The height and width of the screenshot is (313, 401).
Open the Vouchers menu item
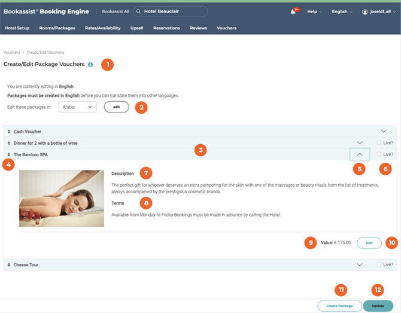227,28
